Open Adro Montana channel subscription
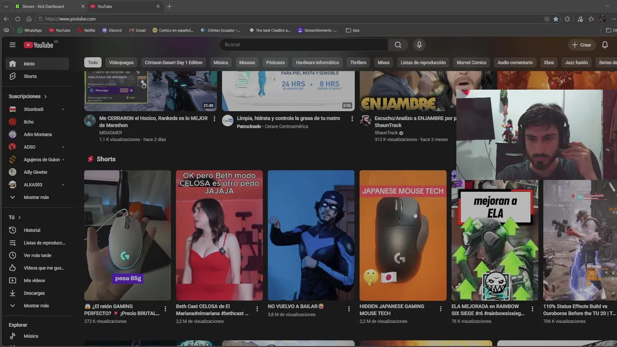Viewport: 617px width, 347px height. pyautogui.click(x=37, y=134)
